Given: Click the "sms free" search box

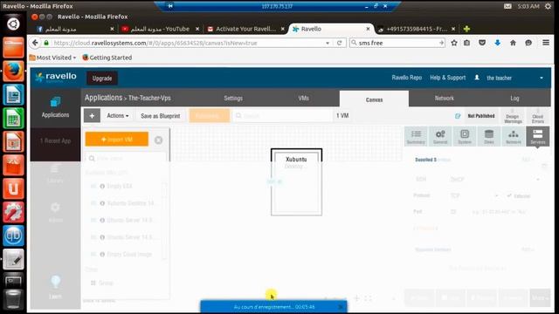Looking at the screenshot, I should click(x=397, y=43).
